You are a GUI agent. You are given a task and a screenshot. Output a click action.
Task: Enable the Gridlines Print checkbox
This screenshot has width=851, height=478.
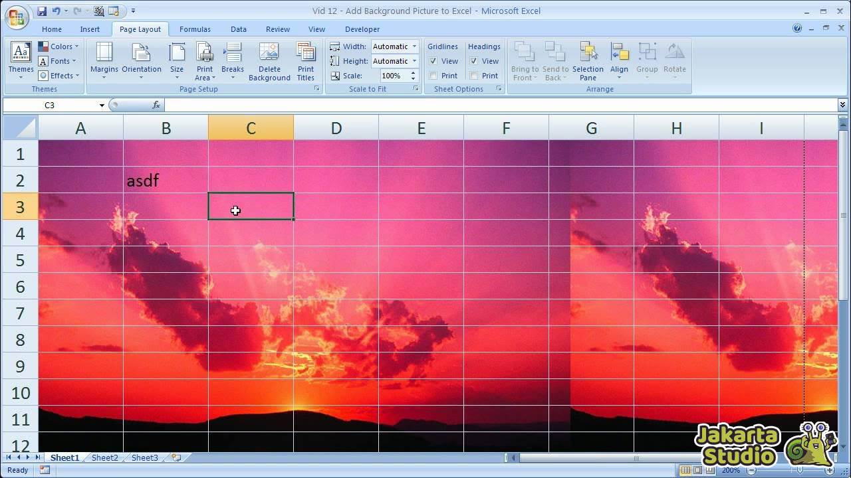[433, 76]
